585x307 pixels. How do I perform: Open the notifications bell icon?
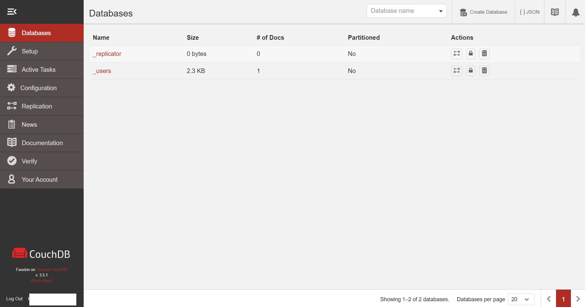tap(576, 12)
